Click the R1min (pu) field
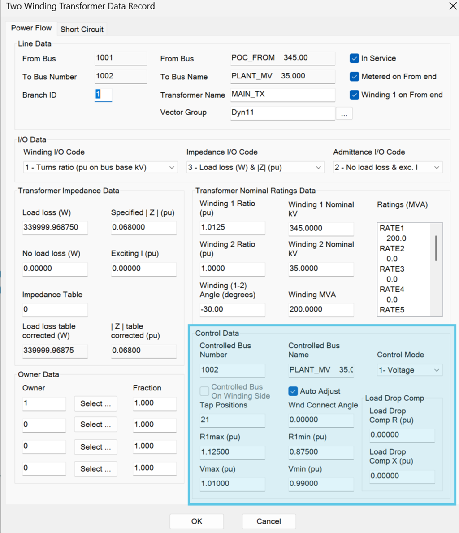 point(321,452)
